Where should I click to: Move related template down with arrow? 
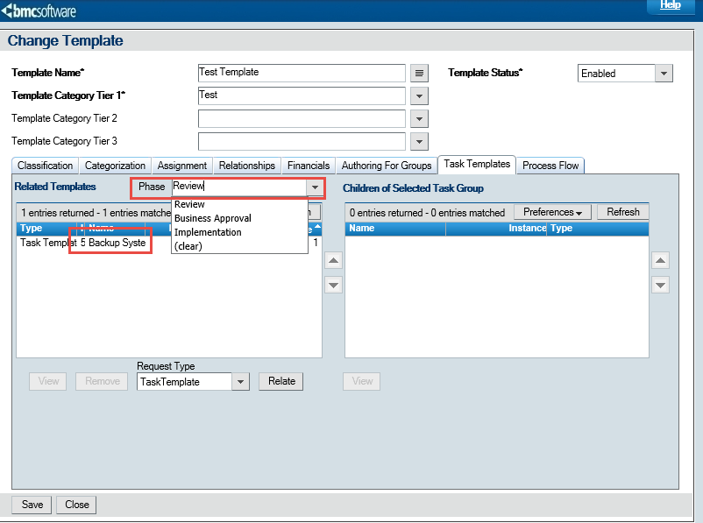click(333, 285)
